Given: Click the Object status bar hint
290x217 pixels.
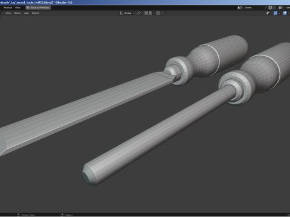Looking at the screenshot, I should (66, 215).
